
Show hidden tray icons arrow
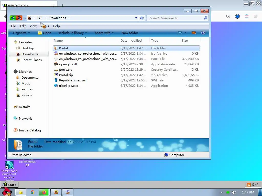(x=222, y=192)
